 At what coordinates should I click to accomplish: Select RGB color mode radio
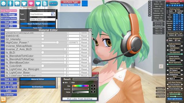coord(70,83)
